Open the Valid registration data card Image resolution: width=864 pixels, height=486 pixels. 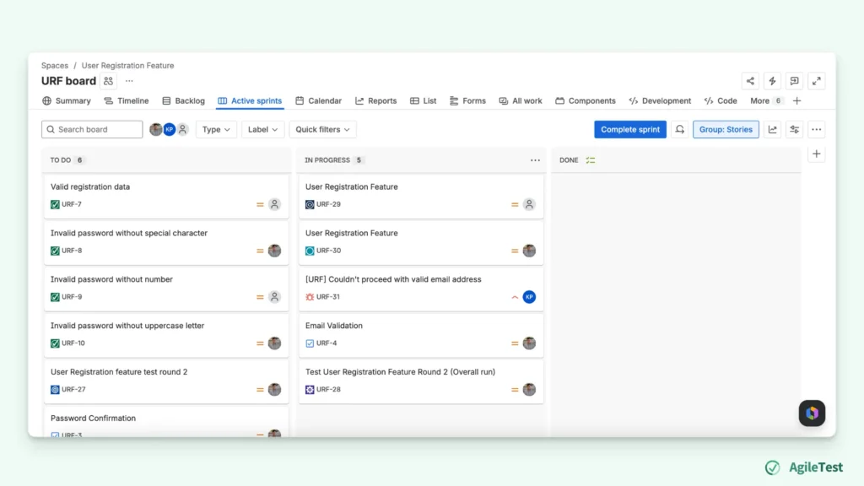[x=166, y=196]
